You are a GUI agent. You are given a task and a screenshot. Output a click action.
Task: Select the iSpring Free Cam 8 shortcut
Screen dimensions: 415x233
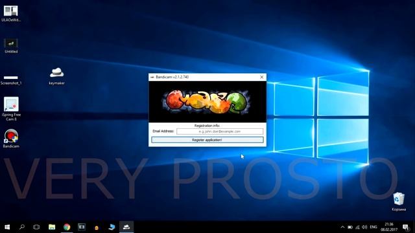click(x=11, y=109)
